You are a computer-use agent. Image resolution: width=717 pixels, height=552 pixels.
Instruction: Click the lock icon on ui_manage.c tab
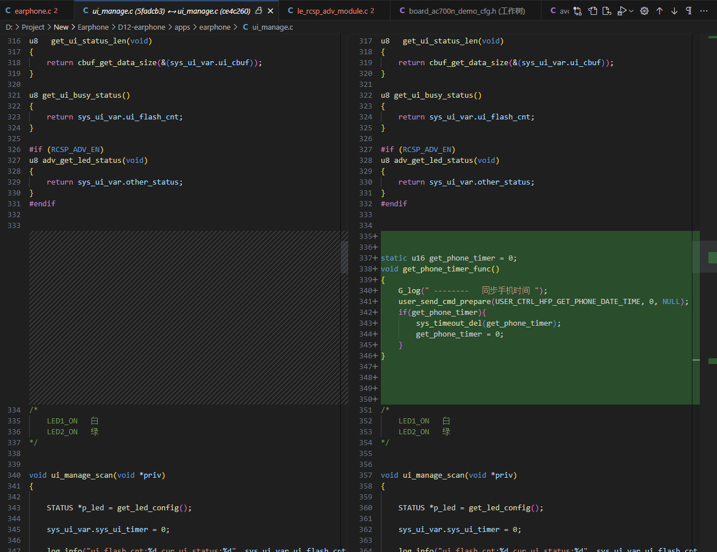pyautogui.click(x=258, y=11)
